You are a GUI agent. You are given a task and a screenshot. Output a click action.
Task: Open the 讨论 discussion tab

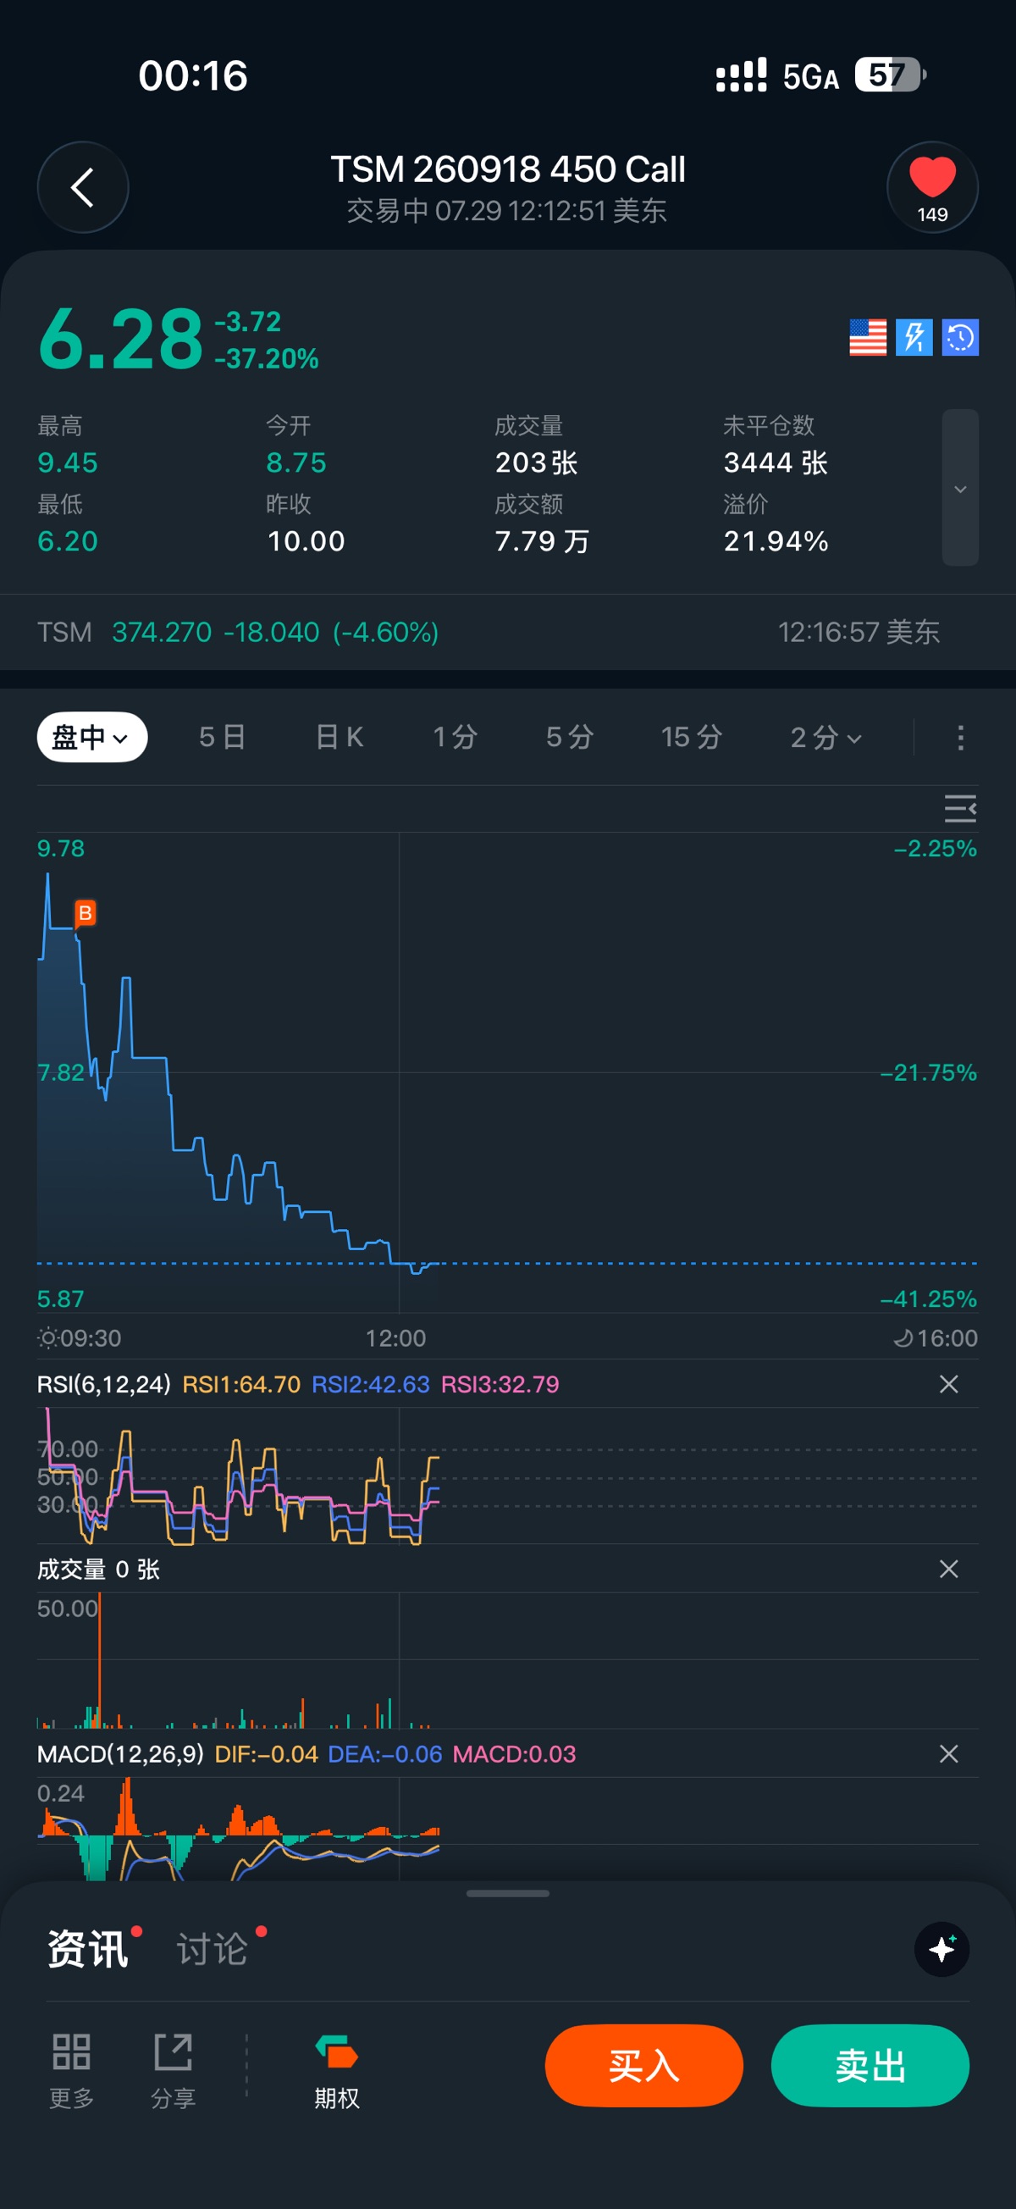point(213,1948)
